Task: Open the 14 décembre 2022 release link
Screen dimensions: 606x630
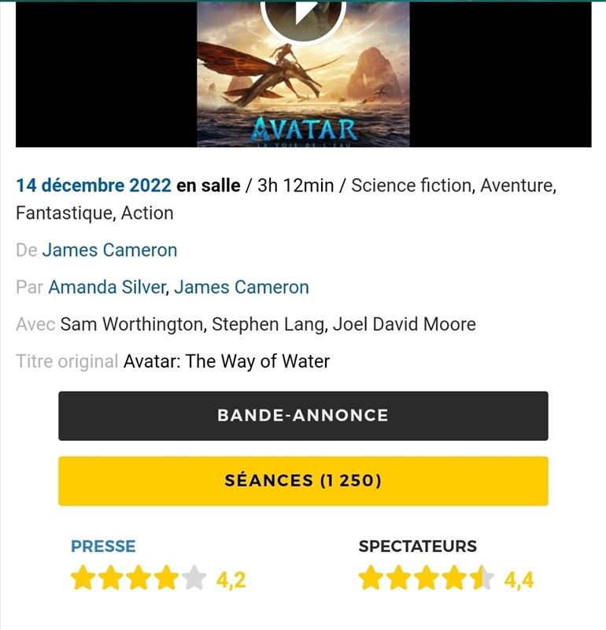Action: click(x=94, y=186)
